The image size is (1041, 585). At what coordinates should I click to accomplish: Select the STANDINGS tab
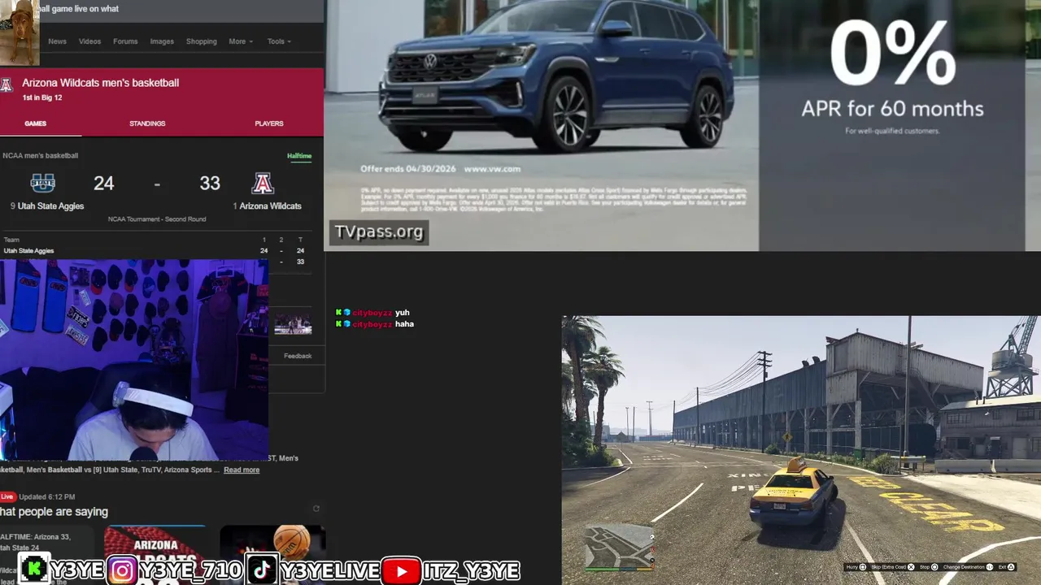point(147,123)
